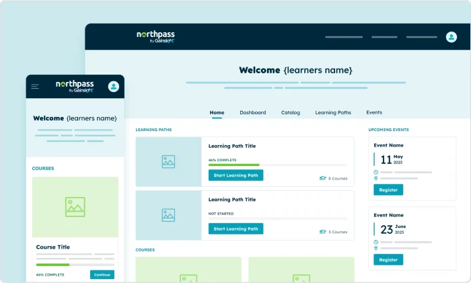Register for the May 11 event
The image size is (471, 283).
[x=388, y=190]
